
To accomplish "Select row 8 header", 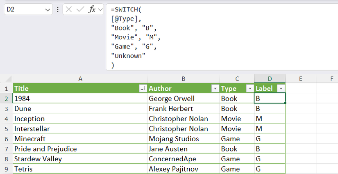I will (6, 159).
